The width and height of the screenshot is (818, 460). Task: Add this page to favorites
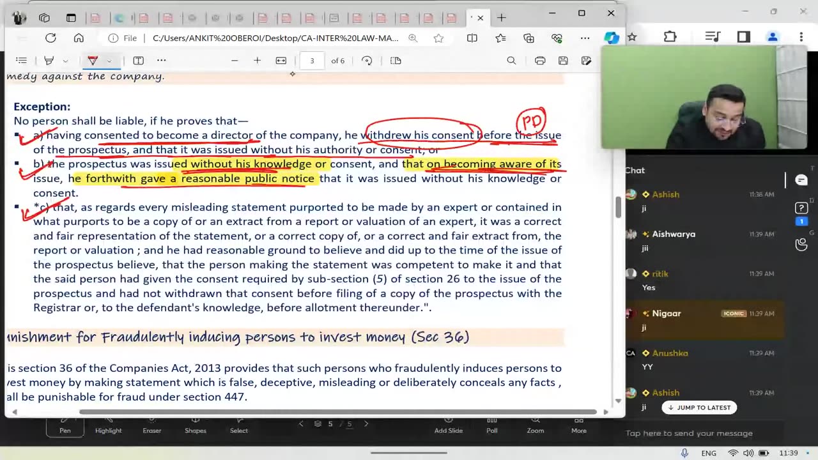(438, 38)
